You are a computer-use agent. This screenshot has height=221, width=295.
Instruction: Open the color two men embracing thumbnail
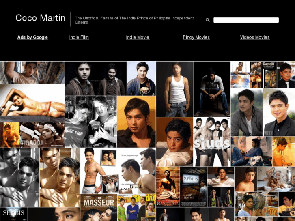tap(60, 177)
